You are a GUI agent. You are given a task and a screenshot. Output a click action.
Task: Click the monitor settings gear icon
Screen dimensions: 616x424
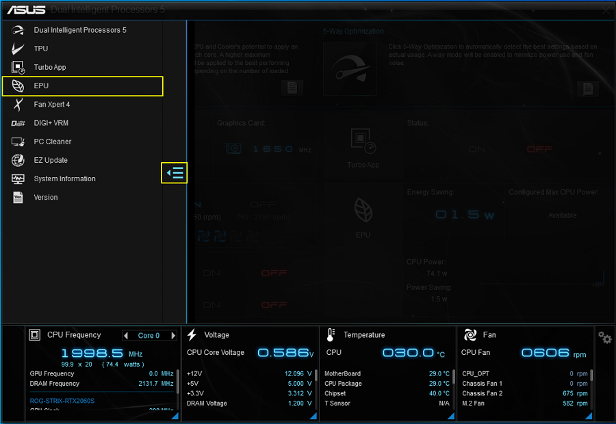pos(604,337)
